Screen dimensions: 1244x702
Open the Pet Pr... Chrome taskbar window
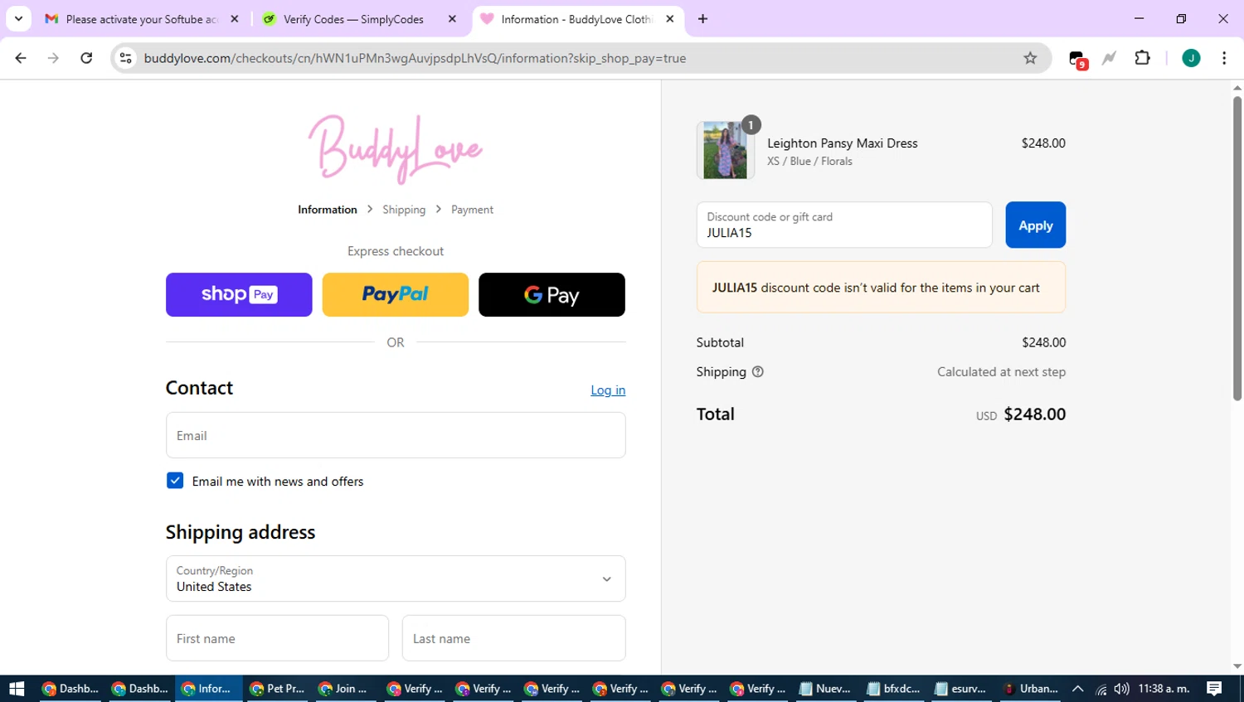pyautogui.click(x=277, y=689)
